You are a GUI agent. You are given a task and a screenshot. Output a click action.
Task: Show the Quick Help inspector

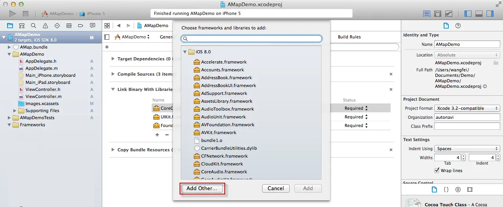pos(458,25)
